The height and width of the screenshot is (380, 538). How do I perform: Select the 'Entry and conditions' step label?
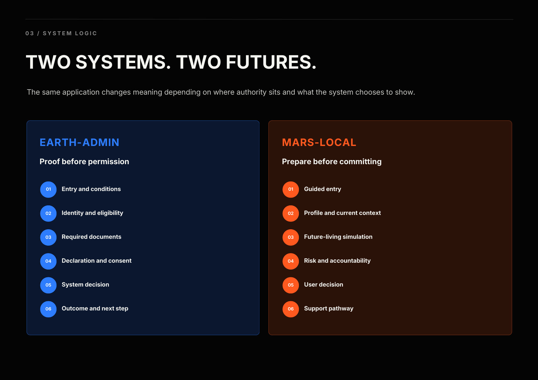[91, 189]
